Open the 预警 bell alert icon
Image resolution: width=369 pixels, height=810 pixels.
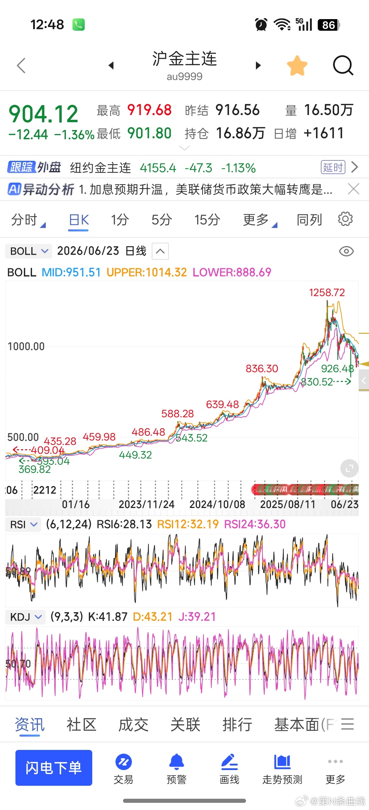tap(177, 769)
